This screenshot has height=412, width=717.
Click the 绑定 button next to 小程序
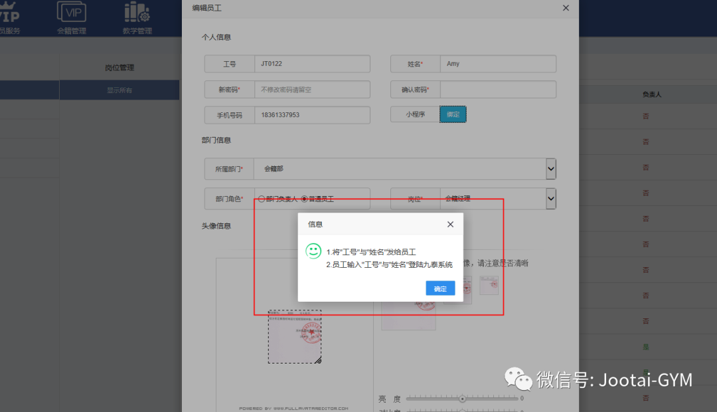click(x=453, y=114)
